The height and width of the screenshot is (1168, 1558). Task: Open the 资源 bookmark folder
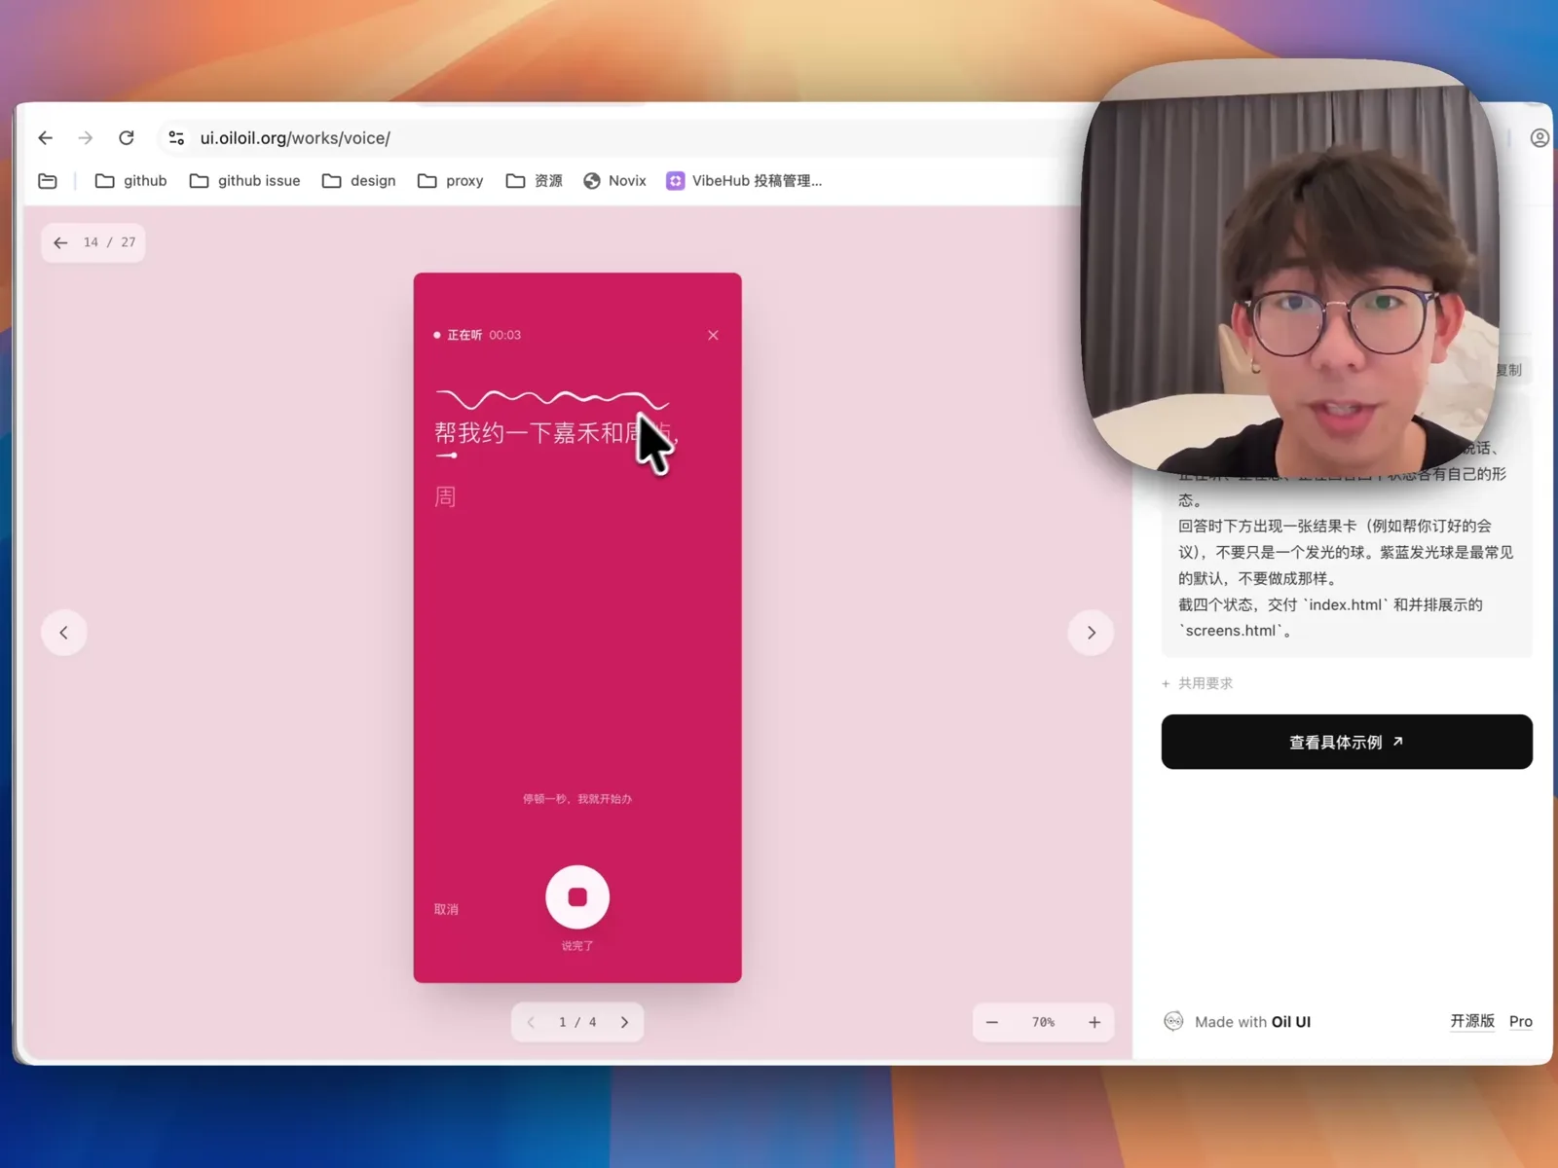point(534,181)
